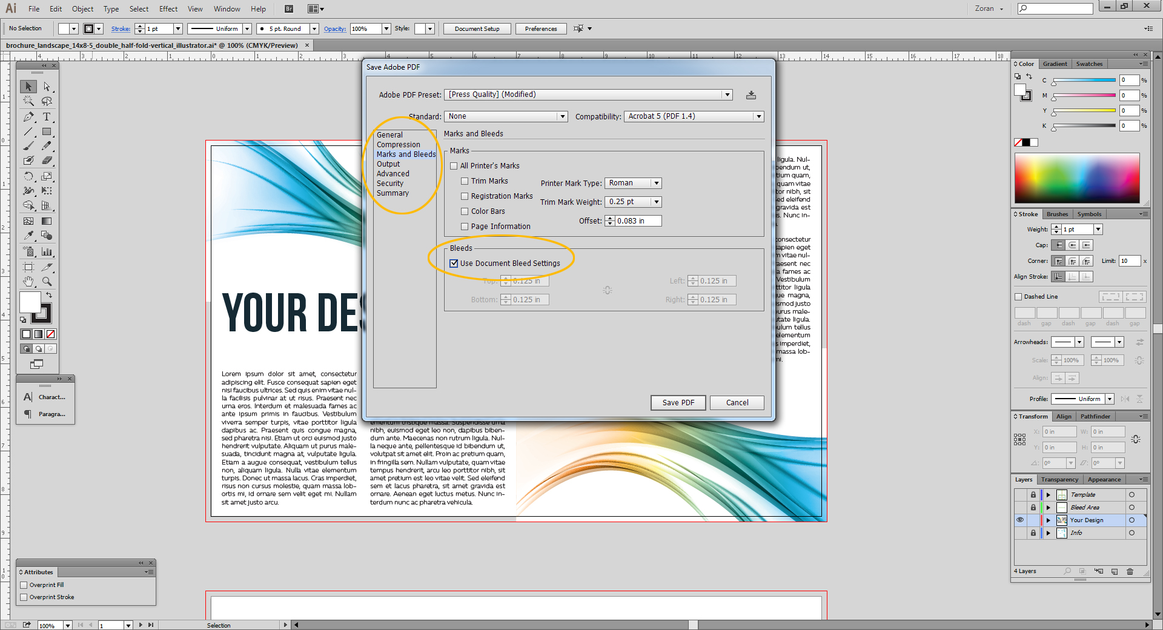Select the Pen tool

tap(28, 116)
